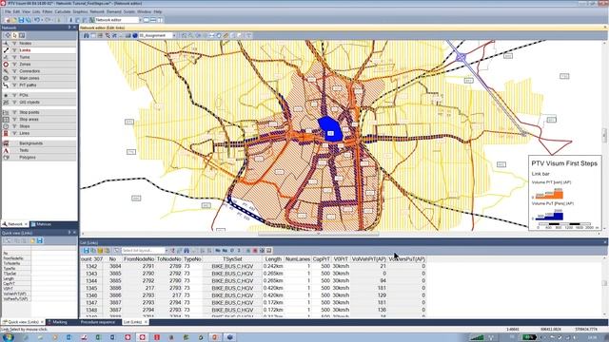The height and width of the screenshot is (342, 609).
Task: Toggle the filter funnel for Main zones
Action: click(x=14, y=78)
